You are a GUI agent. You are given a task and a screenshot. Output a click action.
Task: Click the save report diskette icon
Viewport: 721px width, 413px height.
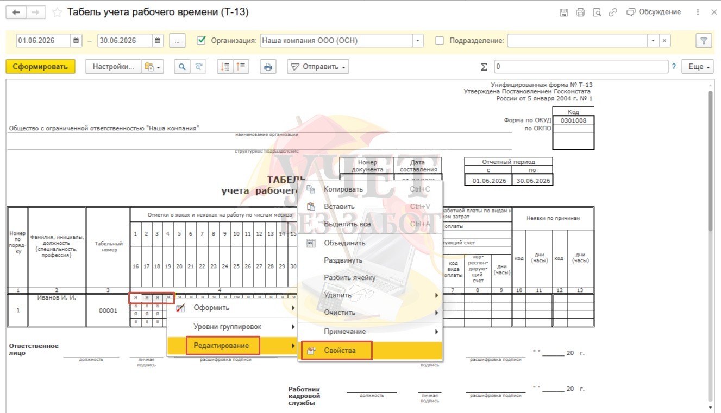[563, 12]
